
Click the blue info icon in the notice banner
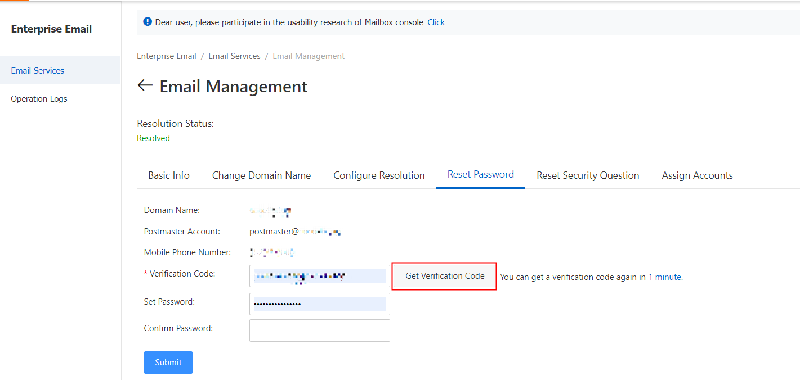point(148,22)
